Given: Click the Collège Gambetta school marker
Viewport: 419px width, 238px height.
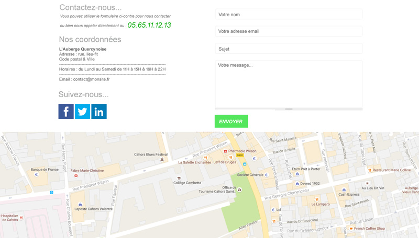Looking at the screenshot, I should [x=179, y=178].
